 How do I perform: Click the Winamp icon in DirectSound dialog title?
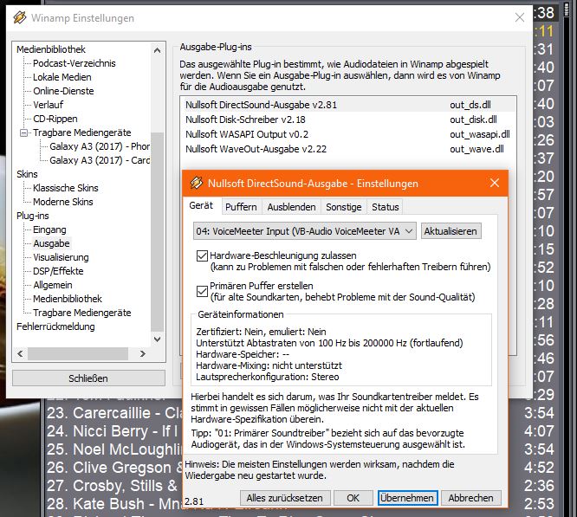click(196, 183)
